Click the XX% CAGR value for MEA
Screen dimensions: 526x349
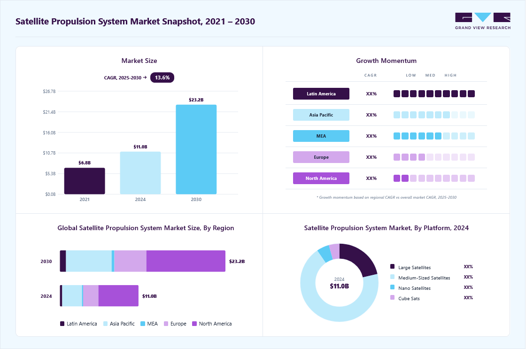pyautogui.click(x=371, y=136)
